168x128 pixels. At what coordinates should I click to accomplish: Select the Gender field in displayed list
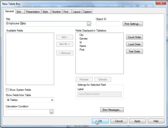point(83,39)
